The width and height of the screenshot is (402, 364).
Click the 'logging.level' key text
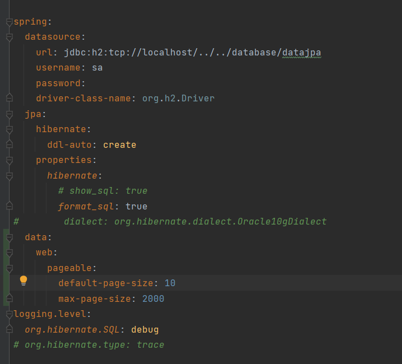pos(50,314)
